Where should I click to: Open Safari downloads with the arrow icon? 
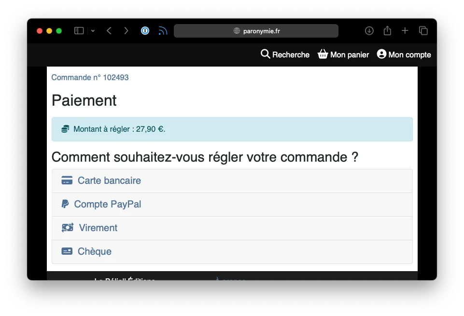coord(369,30)
